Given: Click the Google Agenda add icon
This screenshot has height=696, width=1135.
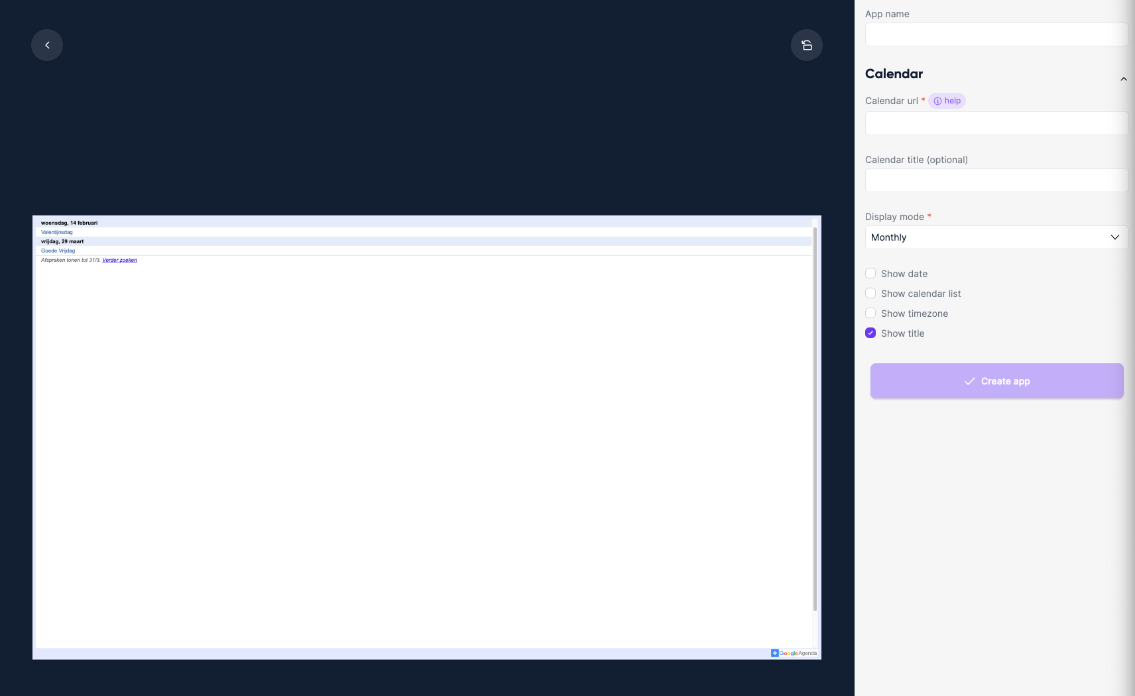Looking at the screenshot, I should tap(774, 653).
